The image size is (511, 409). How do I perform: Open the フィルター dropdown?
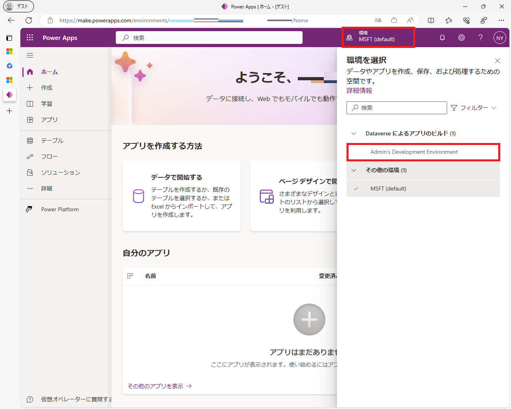(473, 108)
